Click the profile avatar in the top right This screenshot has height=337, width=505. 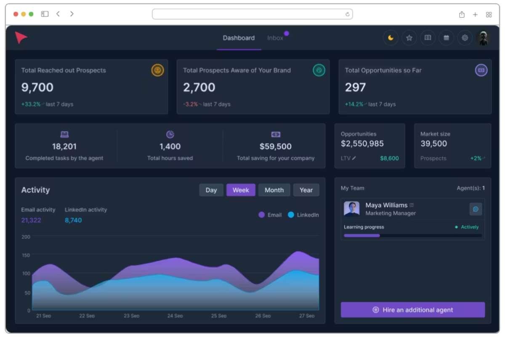coord(483,37)
